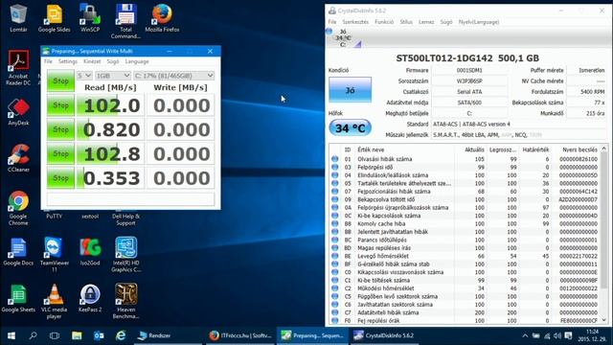Click the Intel(R) HD Graphics desktop icon

point(125,255)
